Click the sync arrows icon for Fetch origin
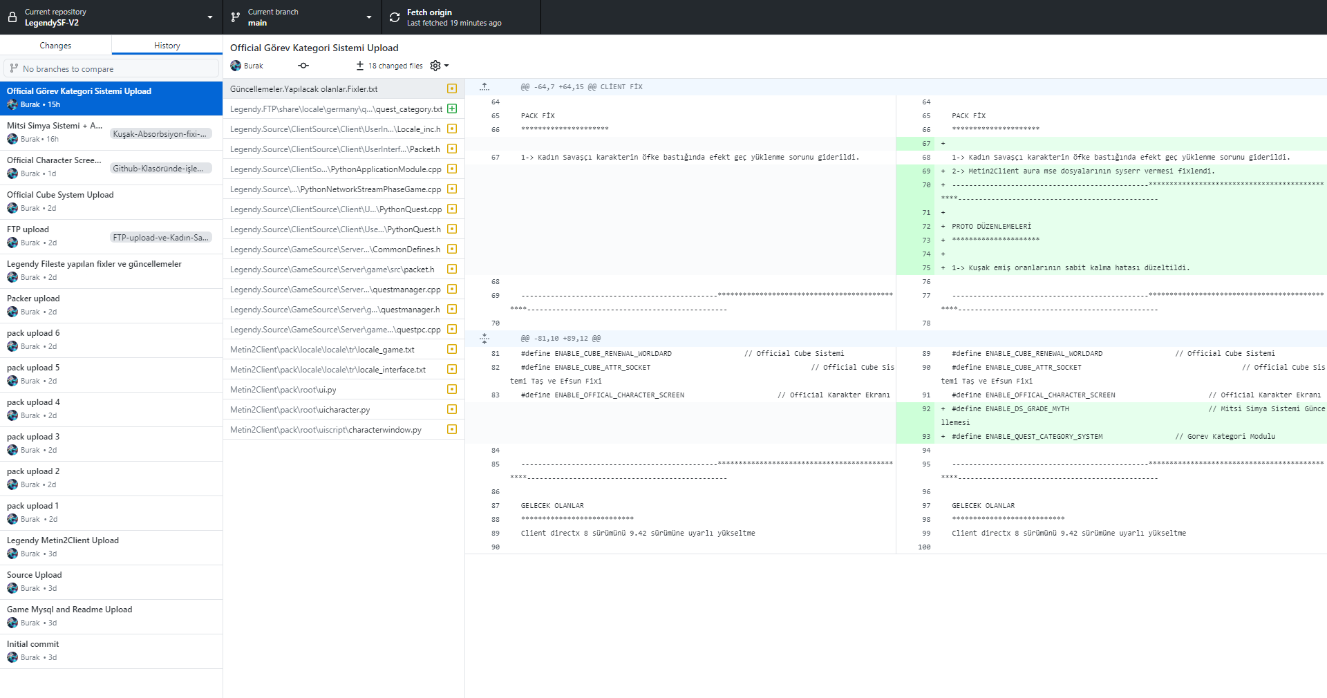Viewport: 1327px width, 698px height. coord(395,17)
